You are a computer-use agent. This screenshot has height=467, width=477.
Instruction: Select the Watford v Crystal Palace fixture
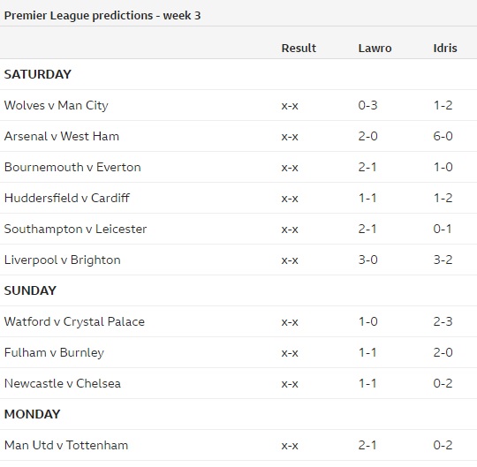coord(74,321)
